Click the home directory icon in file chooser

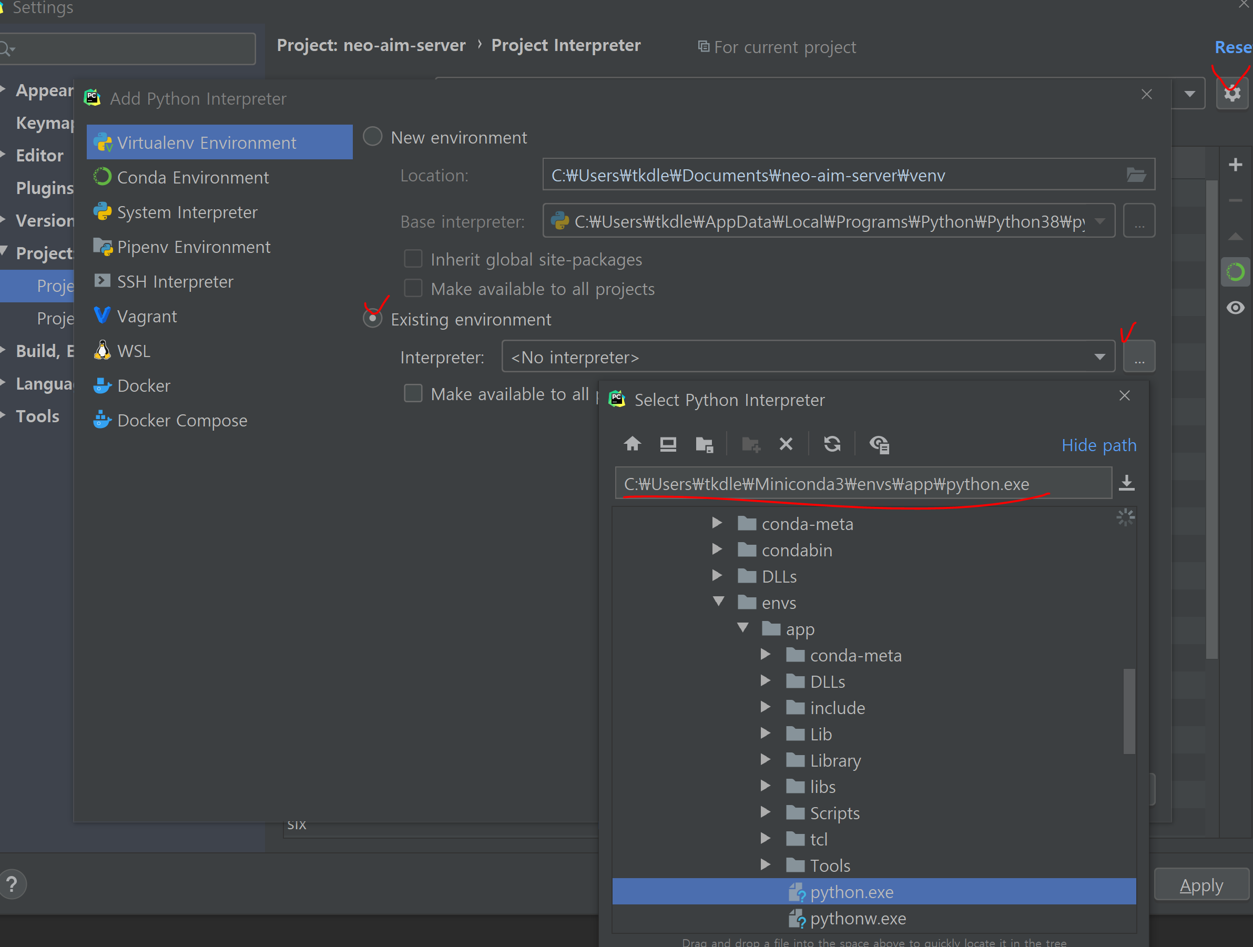point(632,443)
